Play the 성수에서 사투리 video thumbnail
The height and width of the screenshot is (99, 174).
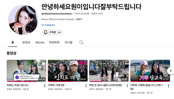tap(109, 71)
